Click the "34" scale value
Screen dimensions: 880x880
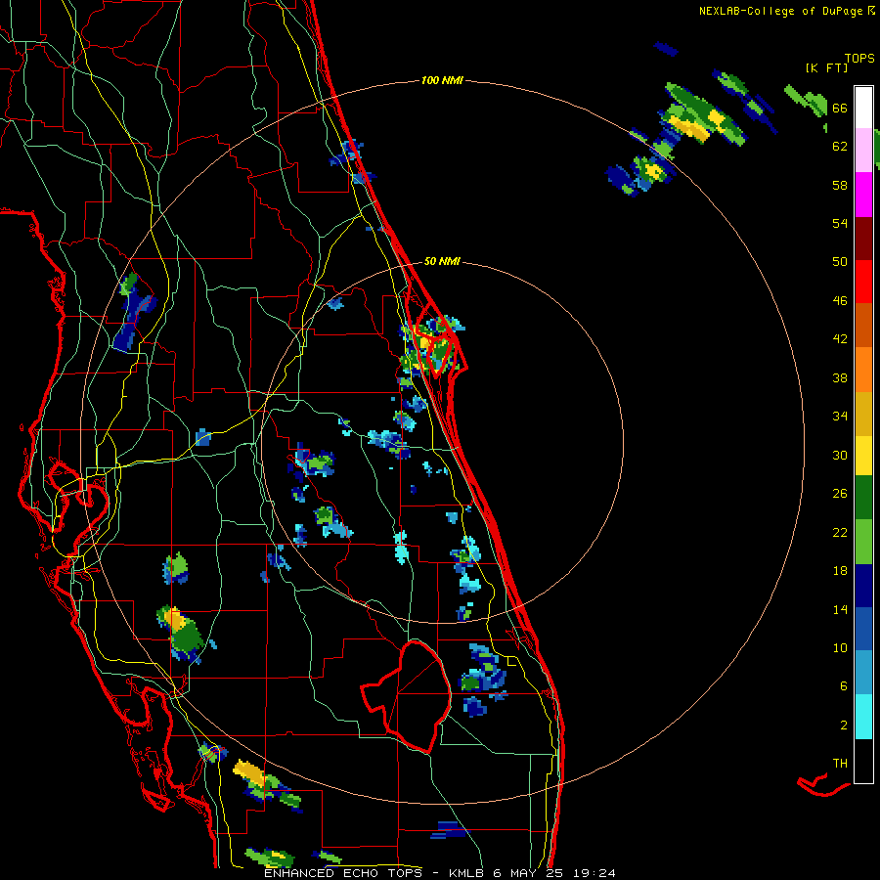click(x=840, y=417)
